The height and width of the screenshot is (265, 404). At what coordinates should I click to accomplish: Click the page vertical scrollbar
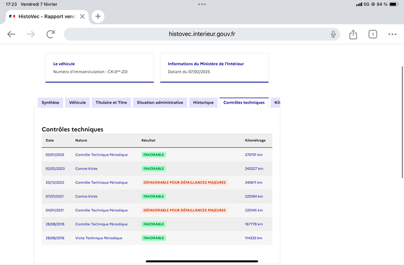coord(402,122)
